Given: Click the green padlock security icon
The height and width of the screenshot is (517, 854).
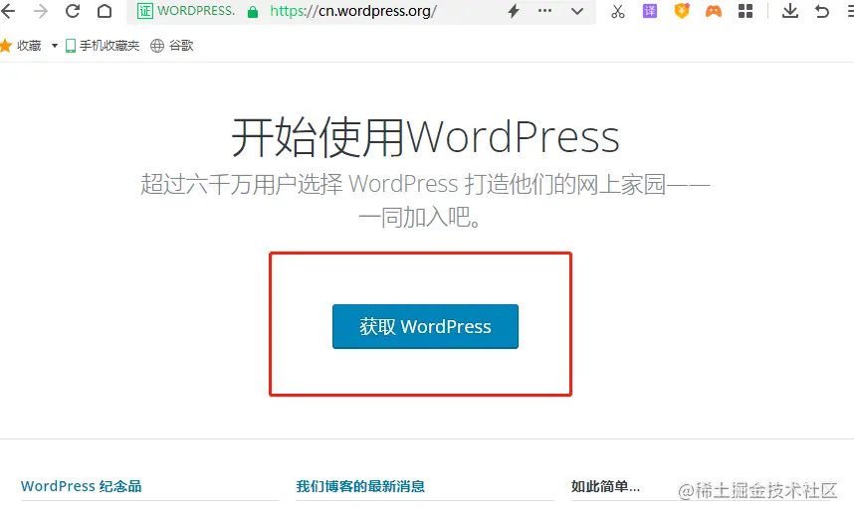Looking at the screenshot, I should [x=253, y=11].
